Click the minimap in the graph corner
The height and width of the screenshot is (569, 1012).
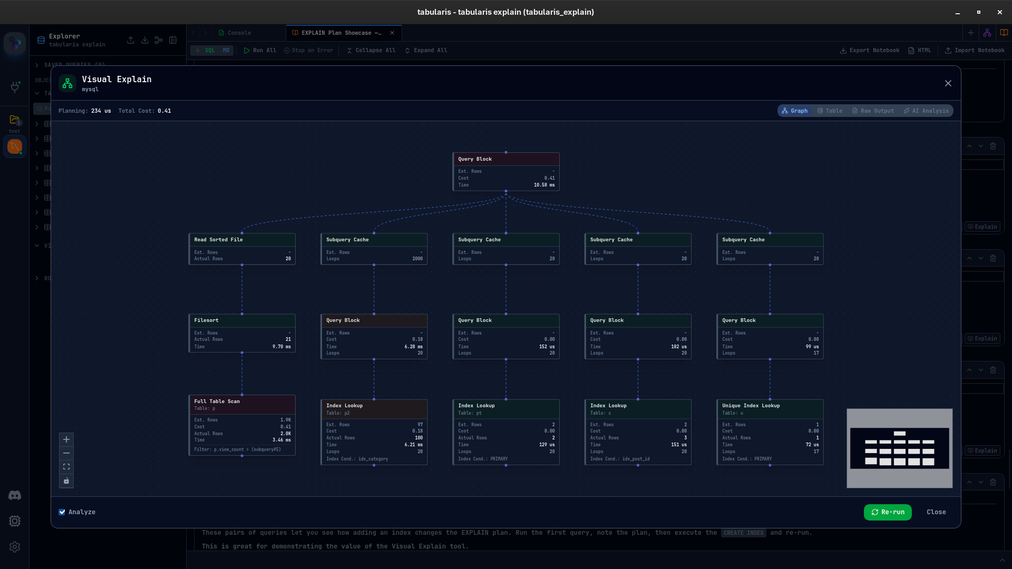899,448
